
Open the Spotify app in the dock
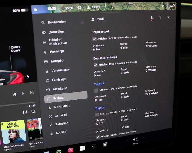(x=59, y=151)
